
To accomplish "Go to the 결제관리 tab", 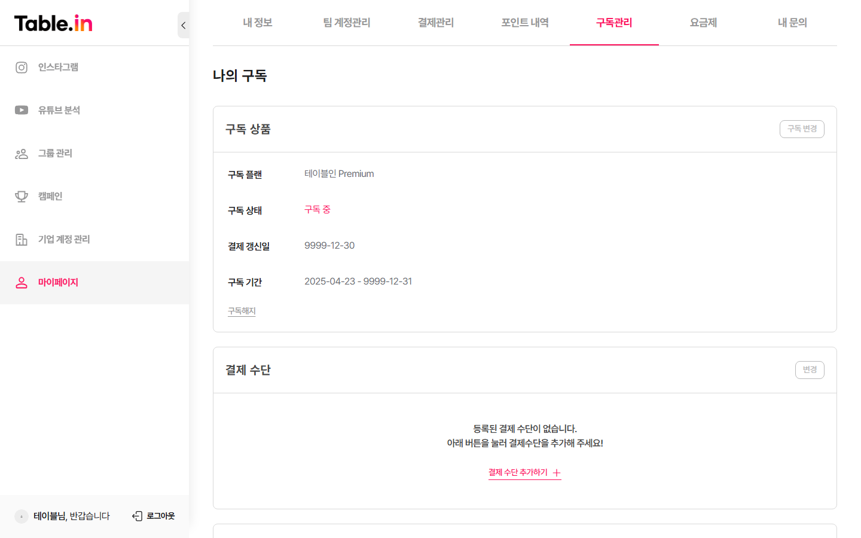I will (436, 23).
